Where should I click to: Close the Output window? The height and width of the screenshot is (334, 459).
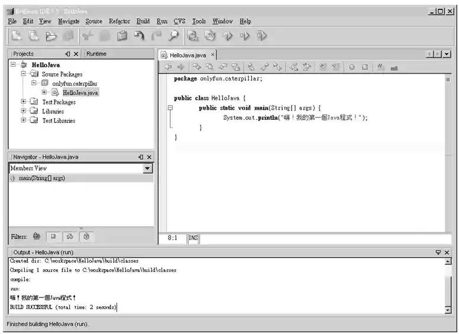click(x=447, y=252)
